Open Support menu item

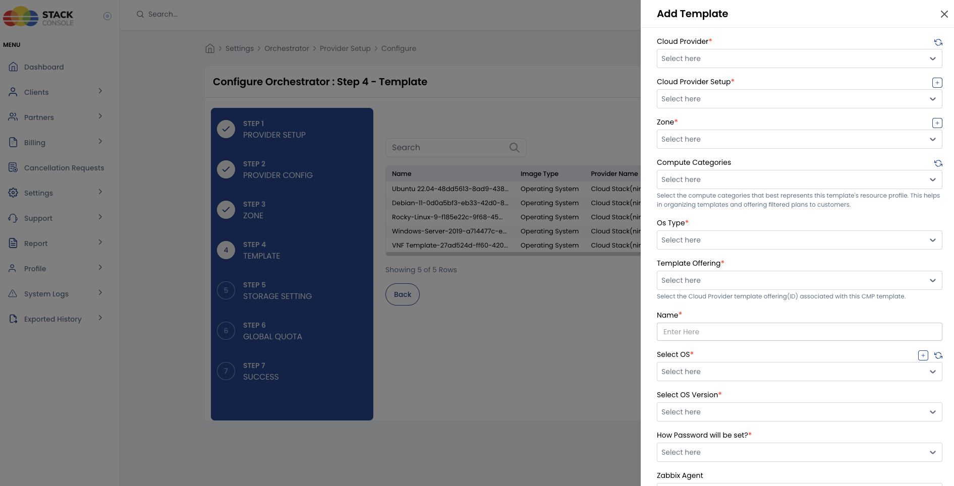[38, 218]
